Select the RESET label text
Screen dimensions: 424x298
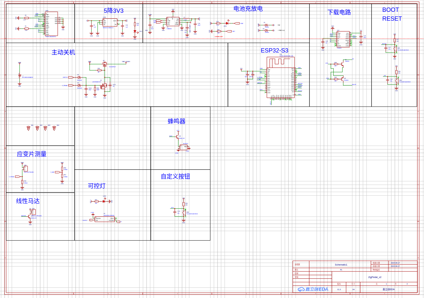coord(392,19)
